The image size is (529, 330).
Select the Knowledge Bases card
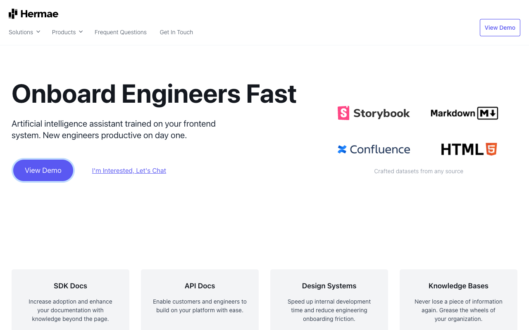point(458,299)
